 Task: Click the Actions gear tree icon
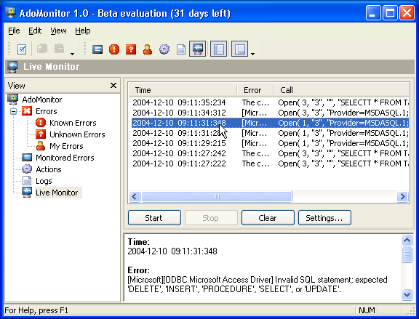27,169
